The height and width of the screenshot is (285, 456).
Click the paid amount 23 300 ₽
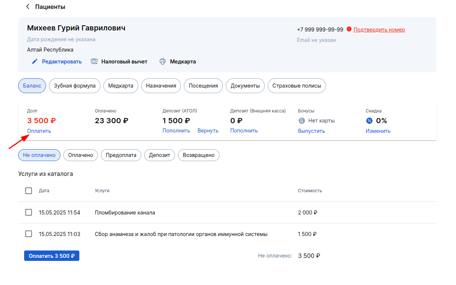pyautogui.click(x=112, y=121)
